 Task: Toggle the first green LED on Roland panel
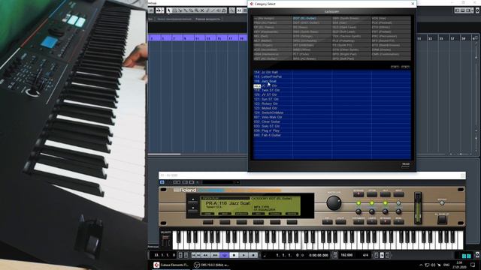(x=358, y=203)
